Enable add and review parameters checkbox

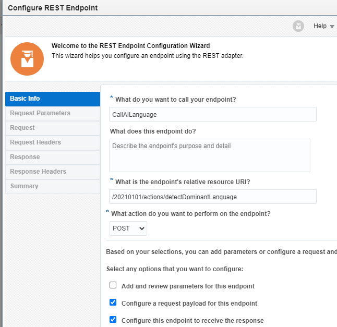(x=113, y=285)
